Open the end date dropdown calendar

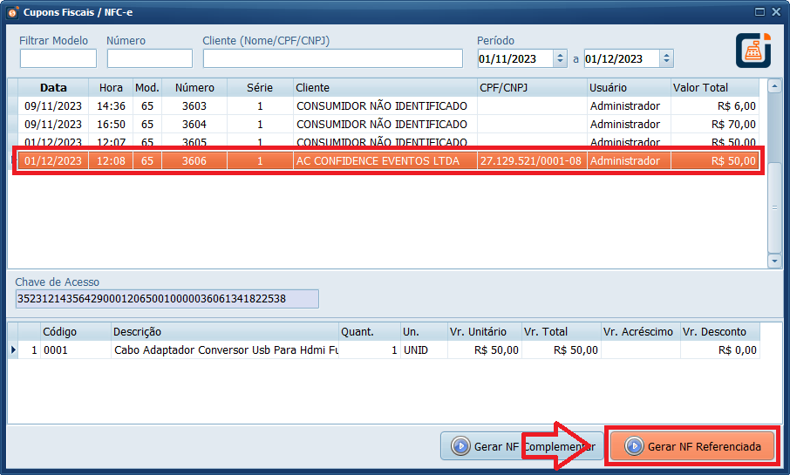(x=666, y=58)
